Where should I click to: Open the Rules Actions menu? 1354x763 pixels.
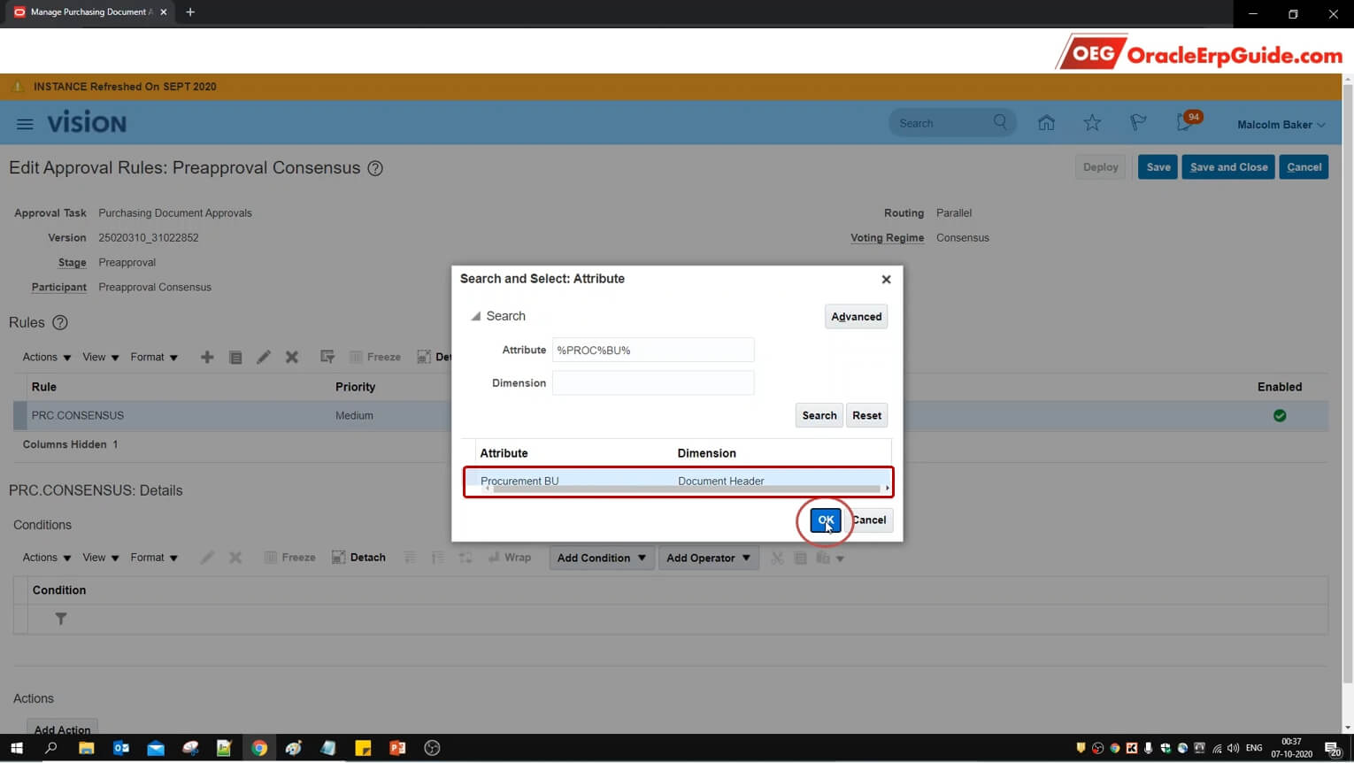click(x=47, y=357)
